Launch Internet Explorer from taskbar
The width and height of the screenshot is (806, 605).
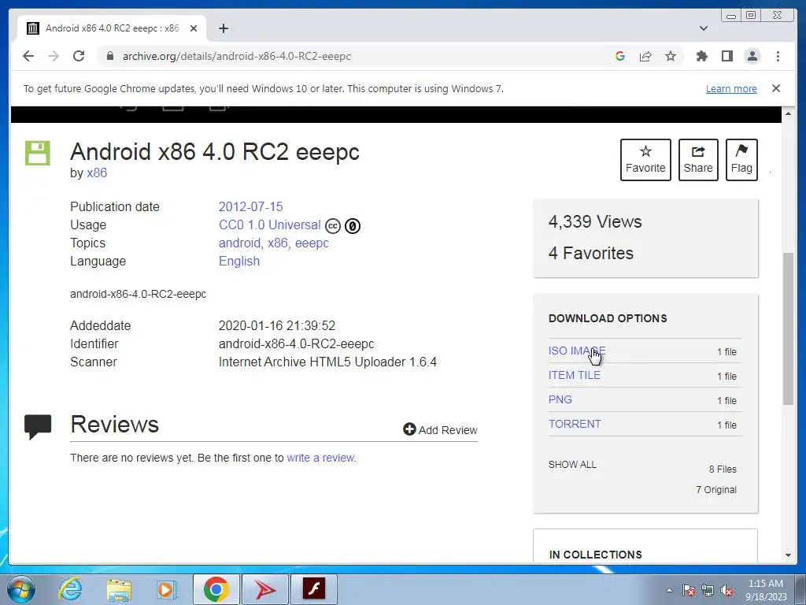click(70, 589)
